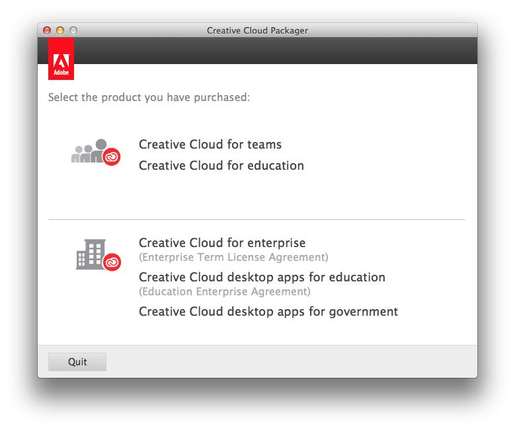Click the 'Select the product you have purchased' label
Viewport: 515px width, 430px height.
pos(149,98)
